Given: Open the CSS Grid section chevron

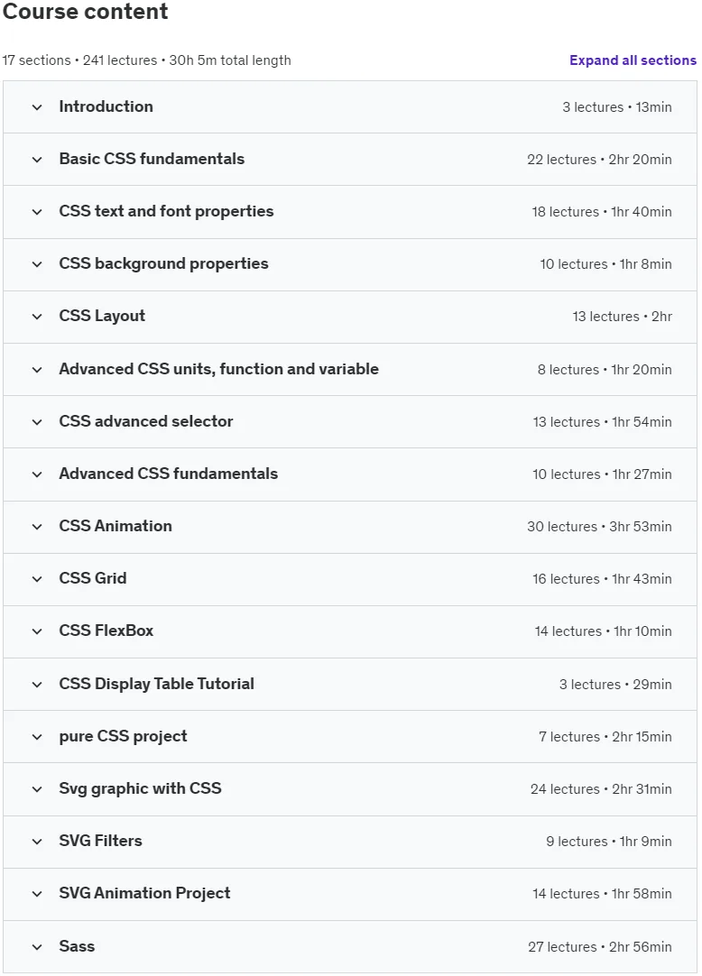Looking at the screenshot, I should point(37,579).
